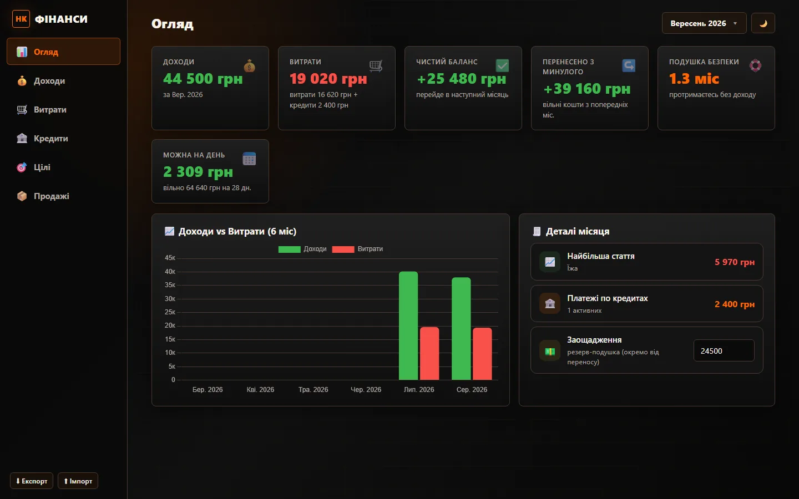This screenshot has height=499, width=799.
Task: Click the Заощадження amount input field
Action: coord(724,350)
